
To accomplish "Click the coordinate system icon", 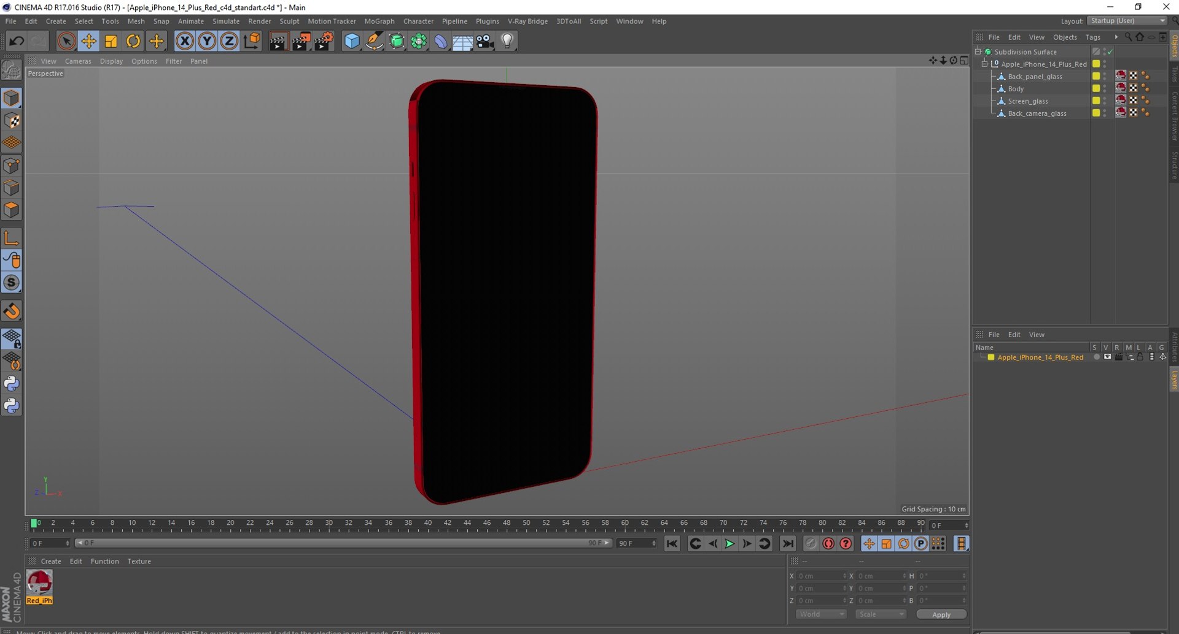I will tap(252, 41).
